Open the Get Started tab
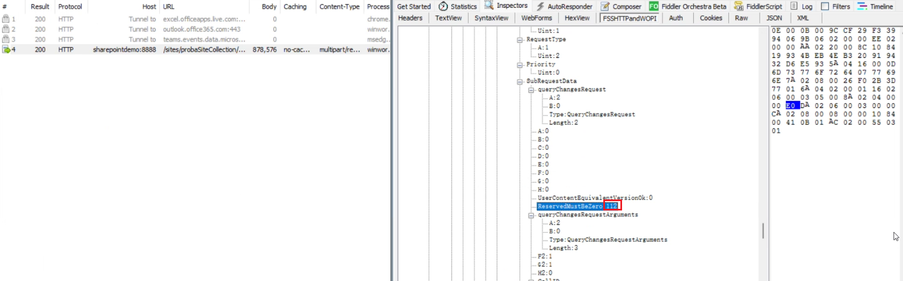Screen dimensions: 903x281 414,7
